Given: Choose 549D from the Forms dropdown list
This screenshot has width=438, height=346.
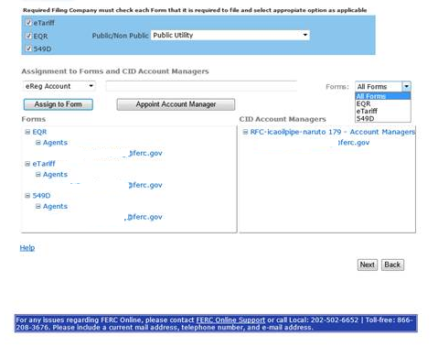Looking at the screenshot, I should pos(383,118).
